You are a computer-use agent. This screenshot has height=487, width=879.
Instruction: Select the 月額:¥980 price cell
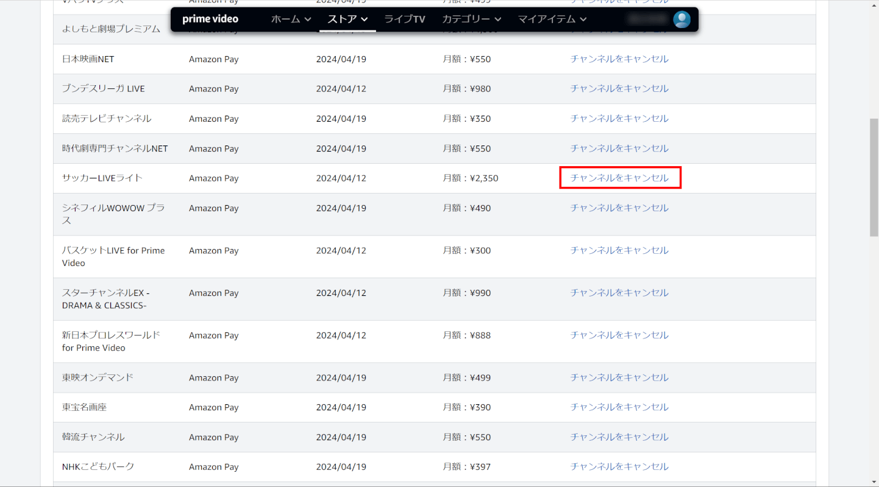coord(467,89)
